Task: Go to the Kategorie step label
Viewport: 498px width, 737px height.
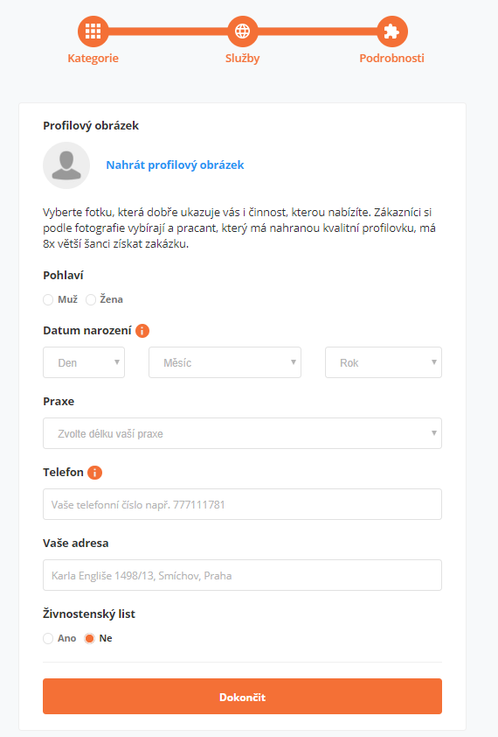Action: point(93,59)
